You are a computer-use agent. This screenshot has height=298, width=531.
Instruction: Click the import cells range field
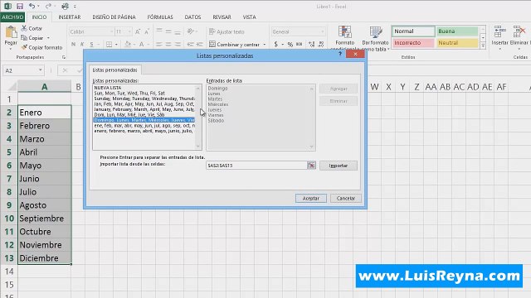[x=256, y=166]
